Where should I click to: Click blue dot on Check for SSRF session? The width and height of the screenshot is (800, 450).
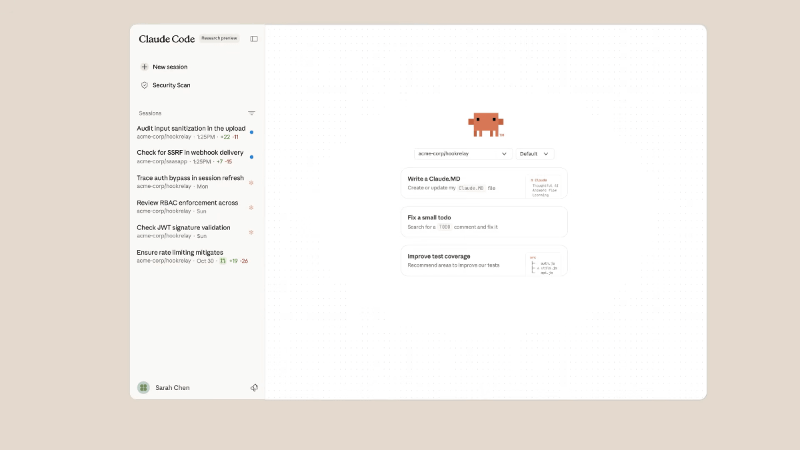pos(251,157)
